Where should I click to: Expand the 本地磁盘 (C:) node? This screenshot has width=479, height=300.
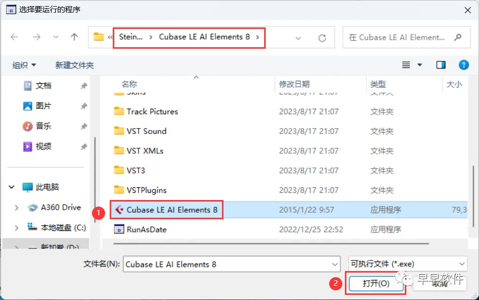pos(16,228)
